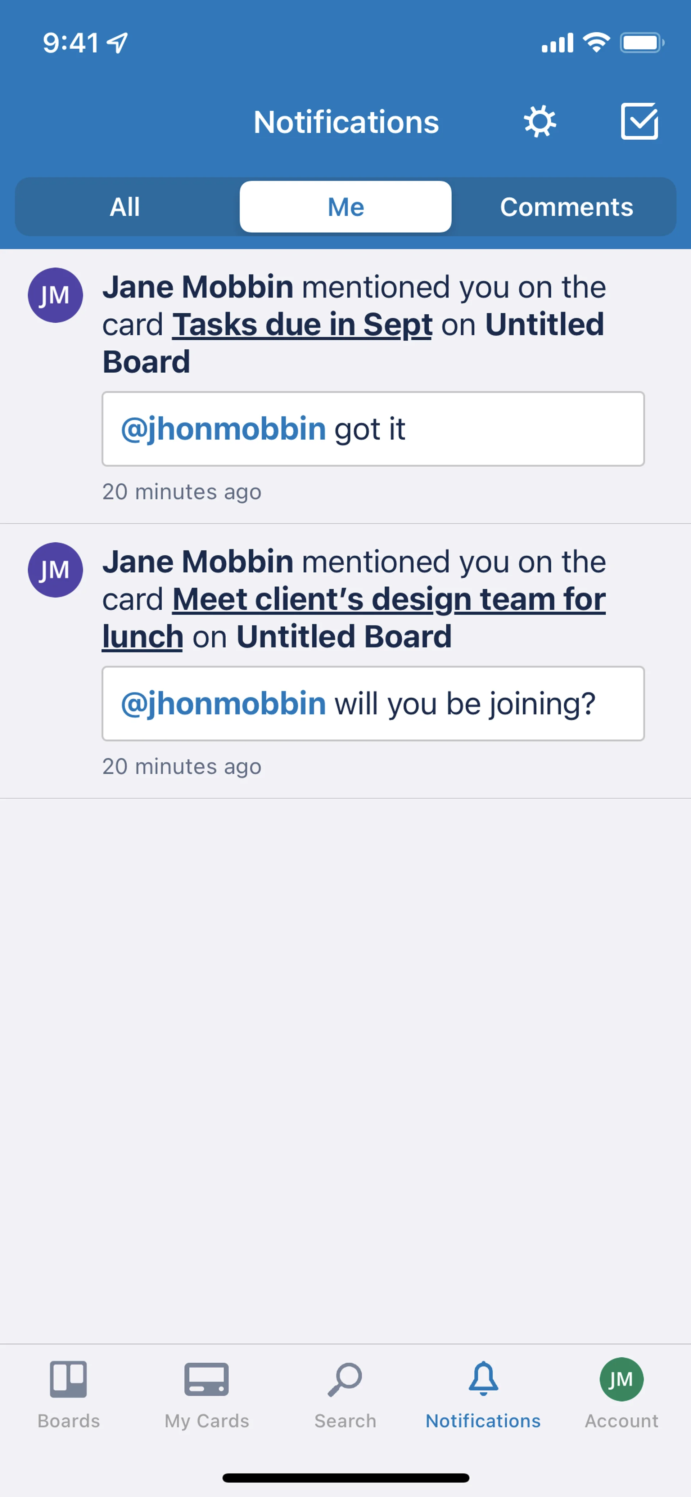Image resolution: width=691 pixels, height=1497 pixels.
Task: Open Meet client's design team for lunch card
Action: [388, 599]
